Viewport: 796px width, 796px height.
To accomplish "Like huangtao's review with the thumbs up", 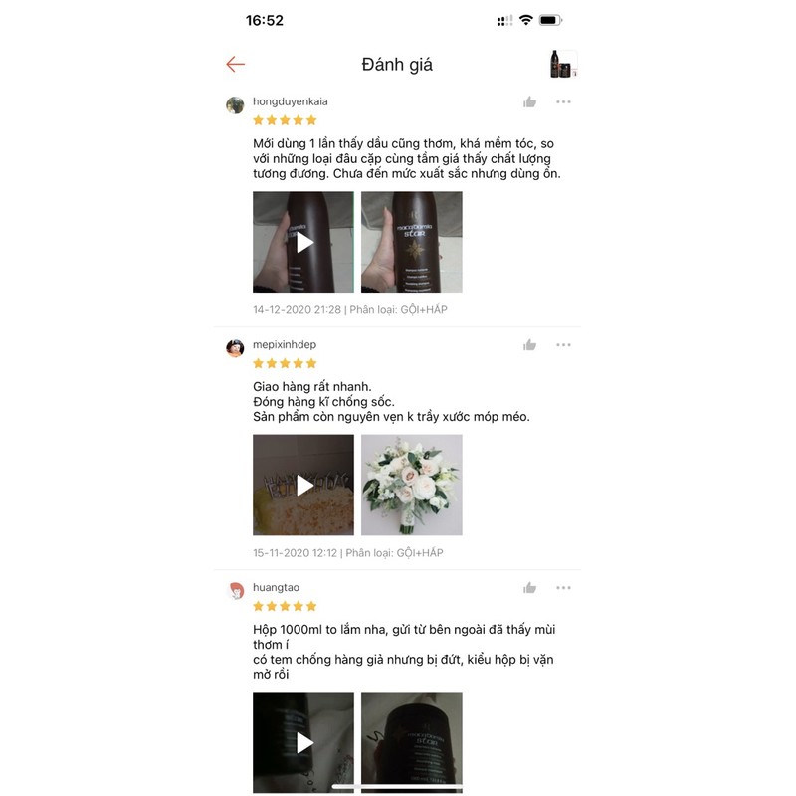I will 529,588.
